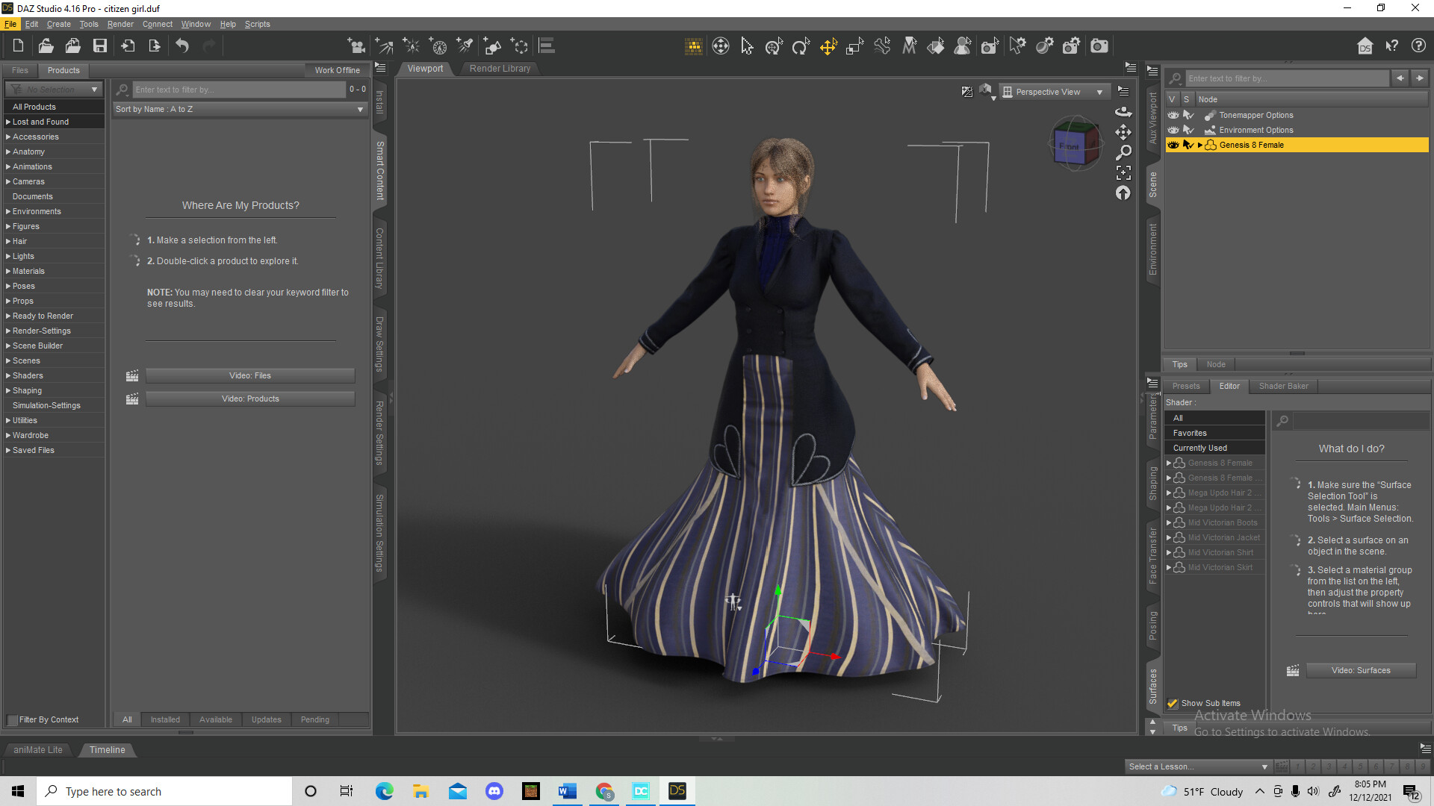Toggle selectability of Environment Options node

pos(1188,130)
